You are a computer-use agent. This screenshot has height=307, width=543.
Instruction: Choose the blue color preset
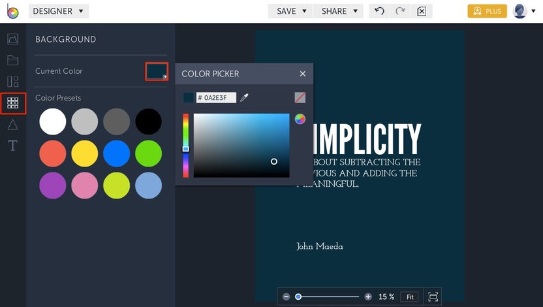click(116, 153)
